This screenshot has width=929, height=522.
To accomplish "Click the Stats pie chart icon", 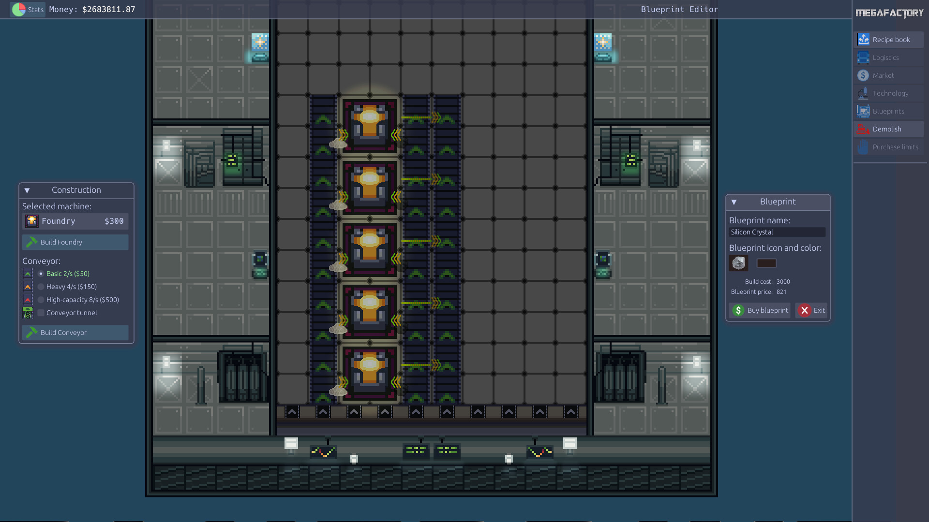I will pos(18,9).
